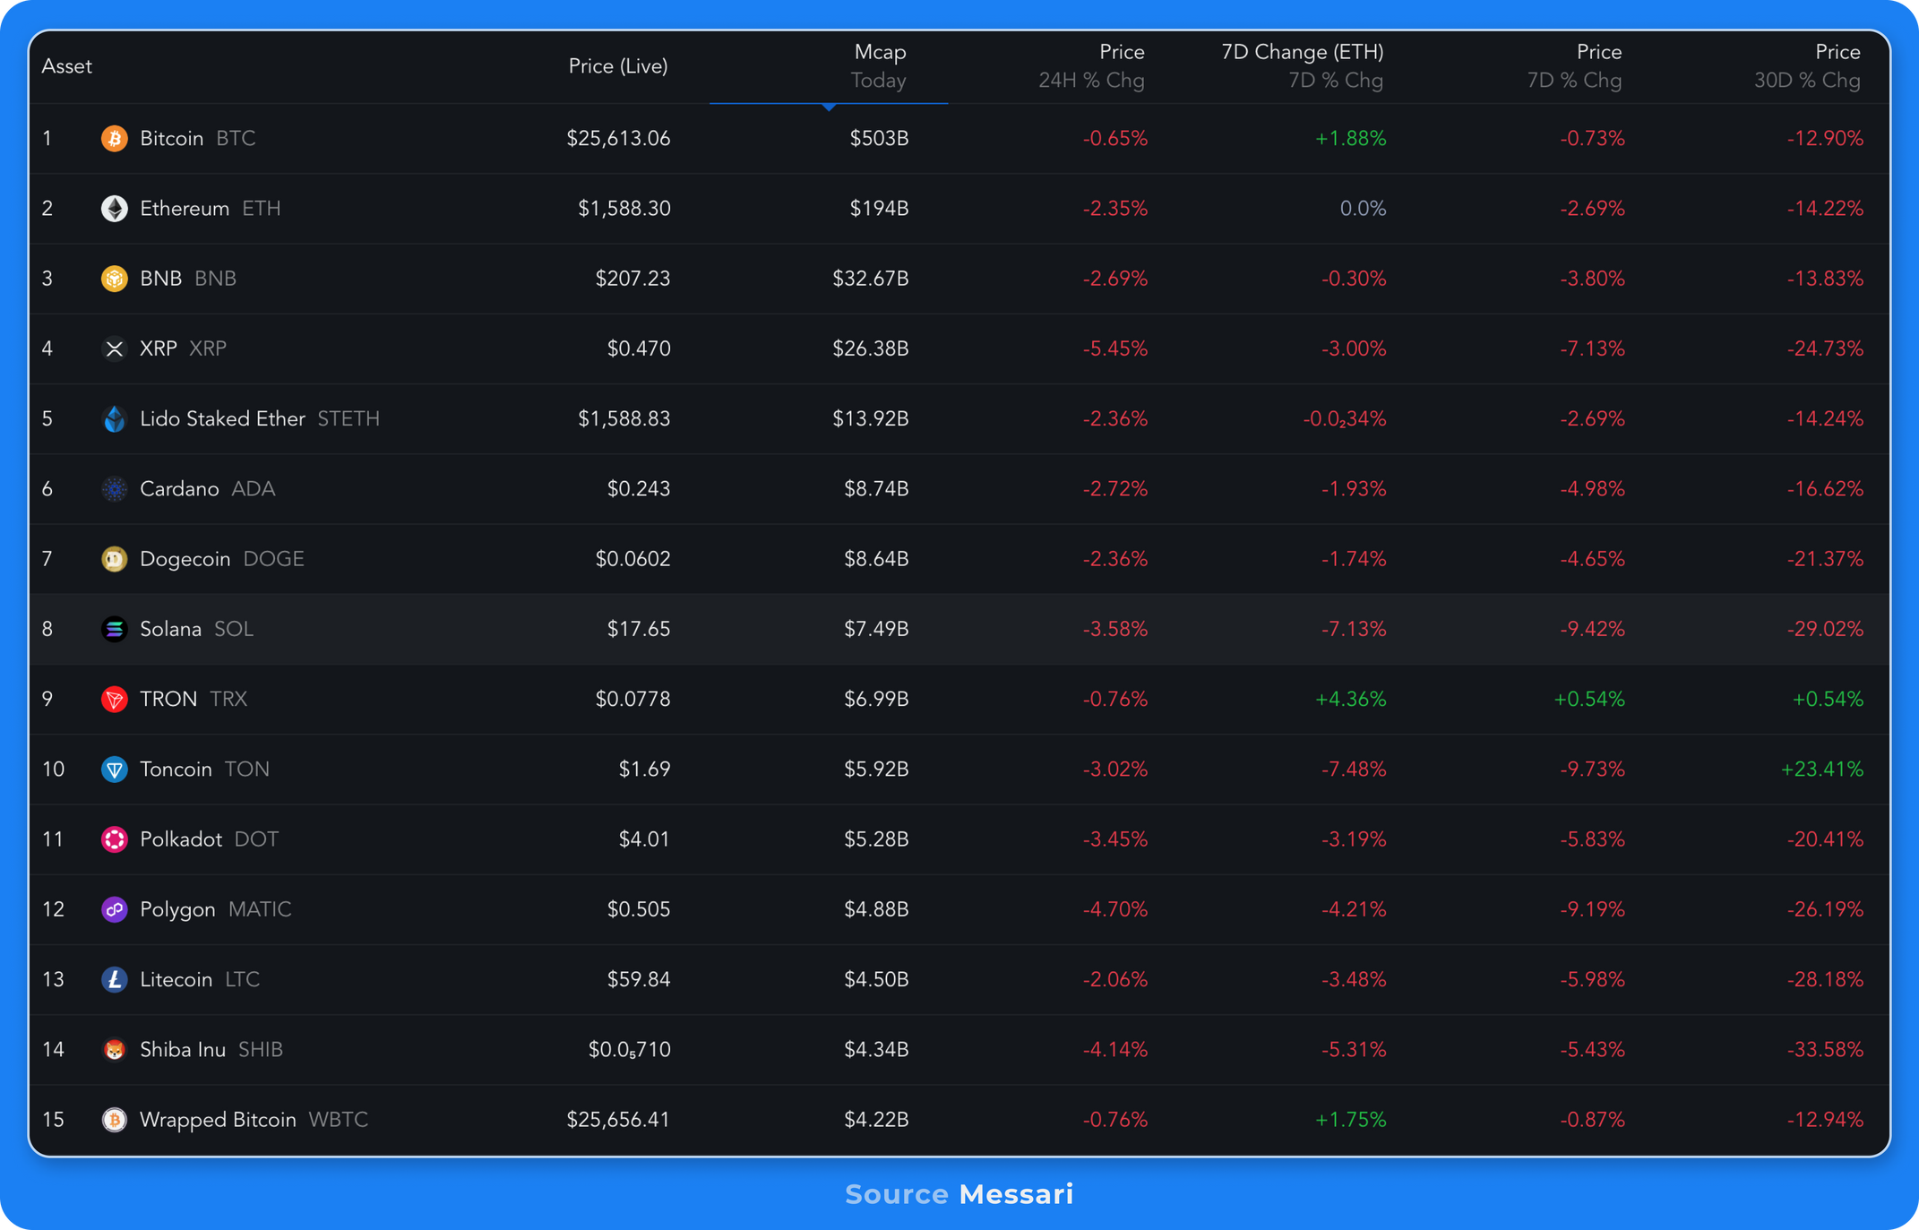Viewport: 1919px width, 1230px height.
Task: Sort by the 7D Change (ETH) header
Action: (1303, 66)
